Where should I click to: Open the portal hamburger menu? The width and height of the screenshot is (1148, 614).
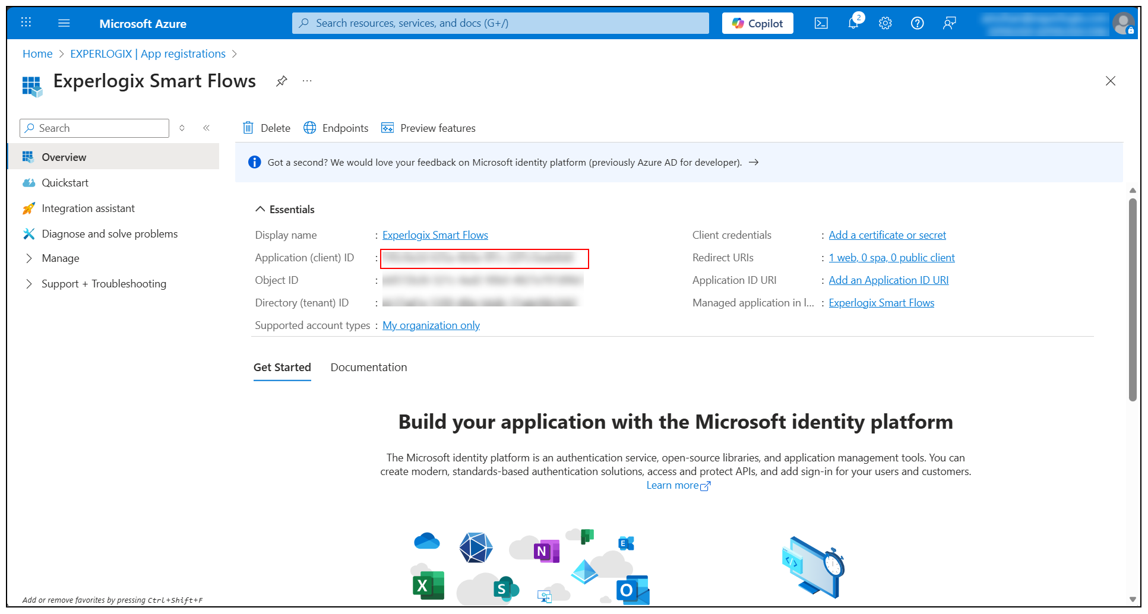coord(64,23)
